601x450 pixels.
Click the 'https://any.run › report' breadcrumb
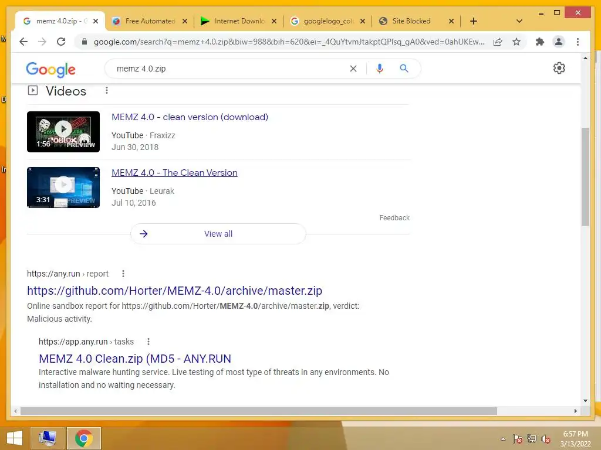(x=67, y=274)
